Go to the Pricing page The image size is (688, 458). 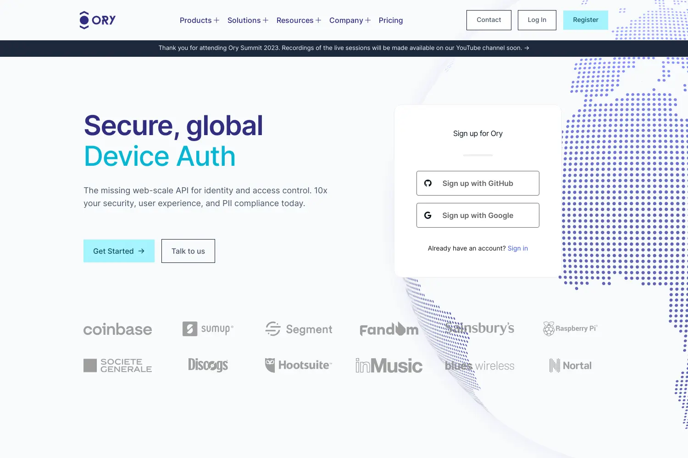(x=391, y=20)
